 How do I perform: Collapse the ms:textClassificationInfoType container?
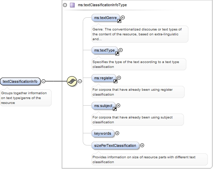tap(65, 5)
